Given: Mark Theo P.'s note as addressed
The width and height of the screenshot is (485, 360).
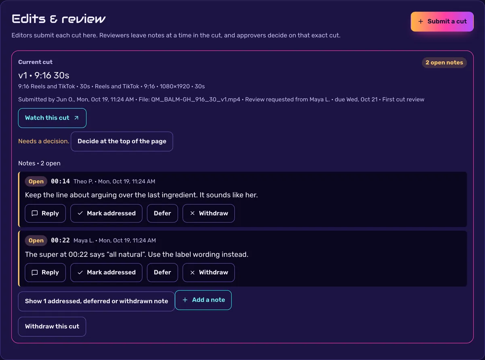Looking at the screenshot, I should click(106, 213).
